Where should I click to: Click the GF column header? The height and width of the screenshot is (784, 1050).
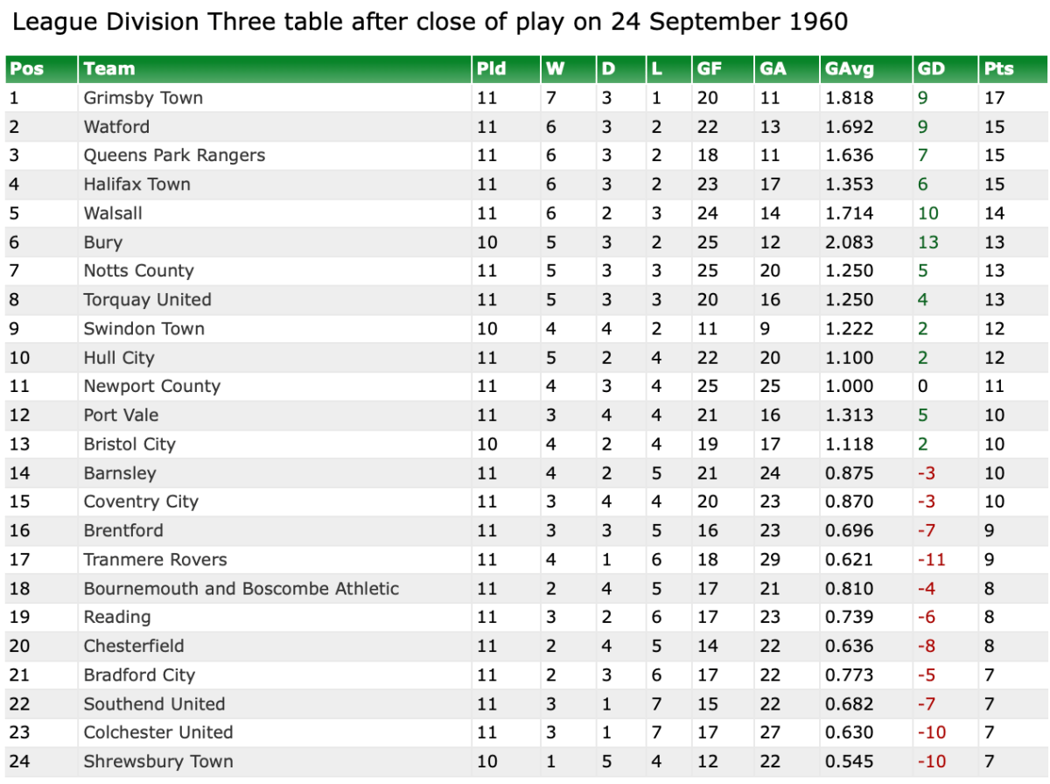coord(709,69)
